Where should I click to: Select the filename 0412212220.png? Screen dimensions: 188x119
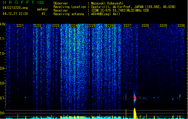[15, 8]
